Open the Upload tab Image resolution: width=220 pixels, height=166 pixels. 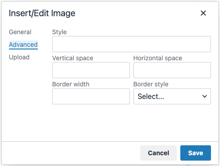tap(19, 57)
